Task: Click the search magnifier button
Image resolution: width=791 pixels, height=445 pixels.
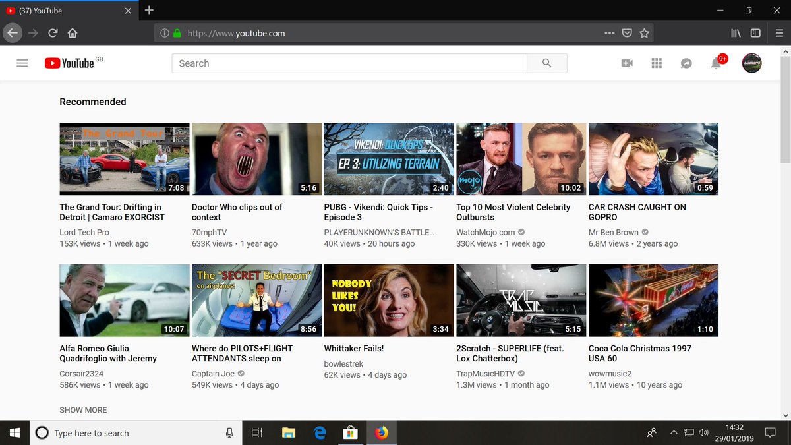Action: tap(547, 63)
